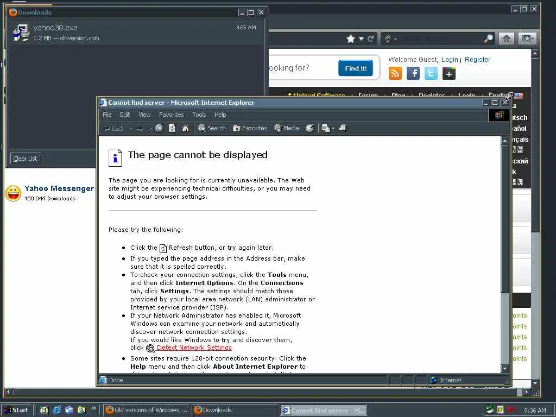
Task: Click the Mail icon in Internet Explorer toolbar
Action: (326, 128)
